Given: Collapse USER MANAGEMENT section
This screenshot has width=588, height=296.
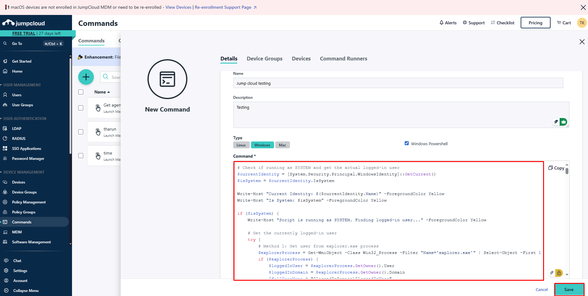Looking at the screenshot, I should [21, 85].
